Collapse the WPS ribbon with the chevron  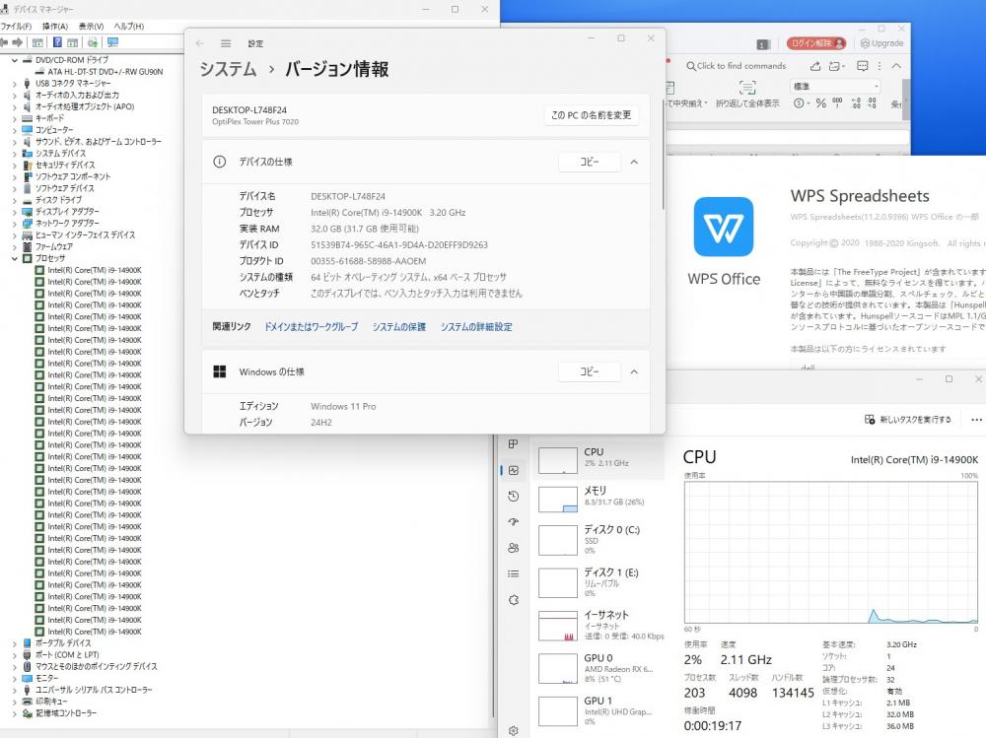pyautogui.click(x=896, y=66)
